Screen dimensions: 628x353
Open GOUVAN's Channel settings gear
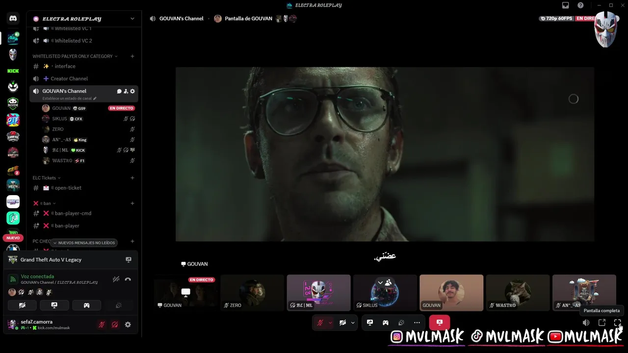click(x=132, y=91)
